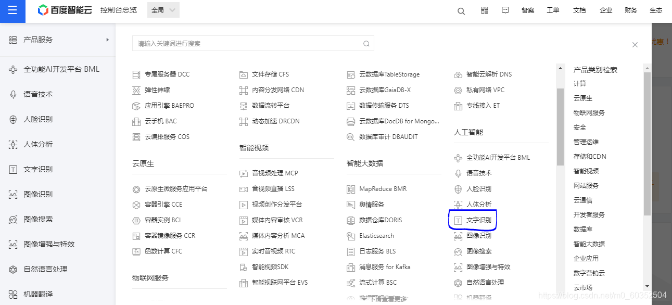This screenshot has height=305, width=672.
Task: Open 文档 in top navigation
Action: tap(579, 10)
